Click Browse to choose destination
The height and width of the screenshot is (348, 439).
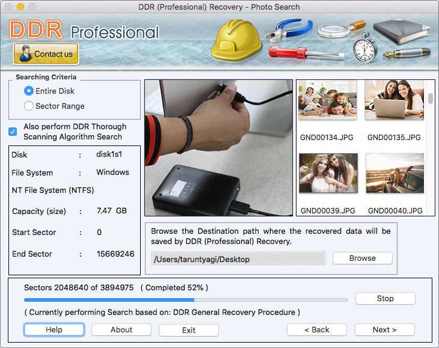tap(362, 258)
